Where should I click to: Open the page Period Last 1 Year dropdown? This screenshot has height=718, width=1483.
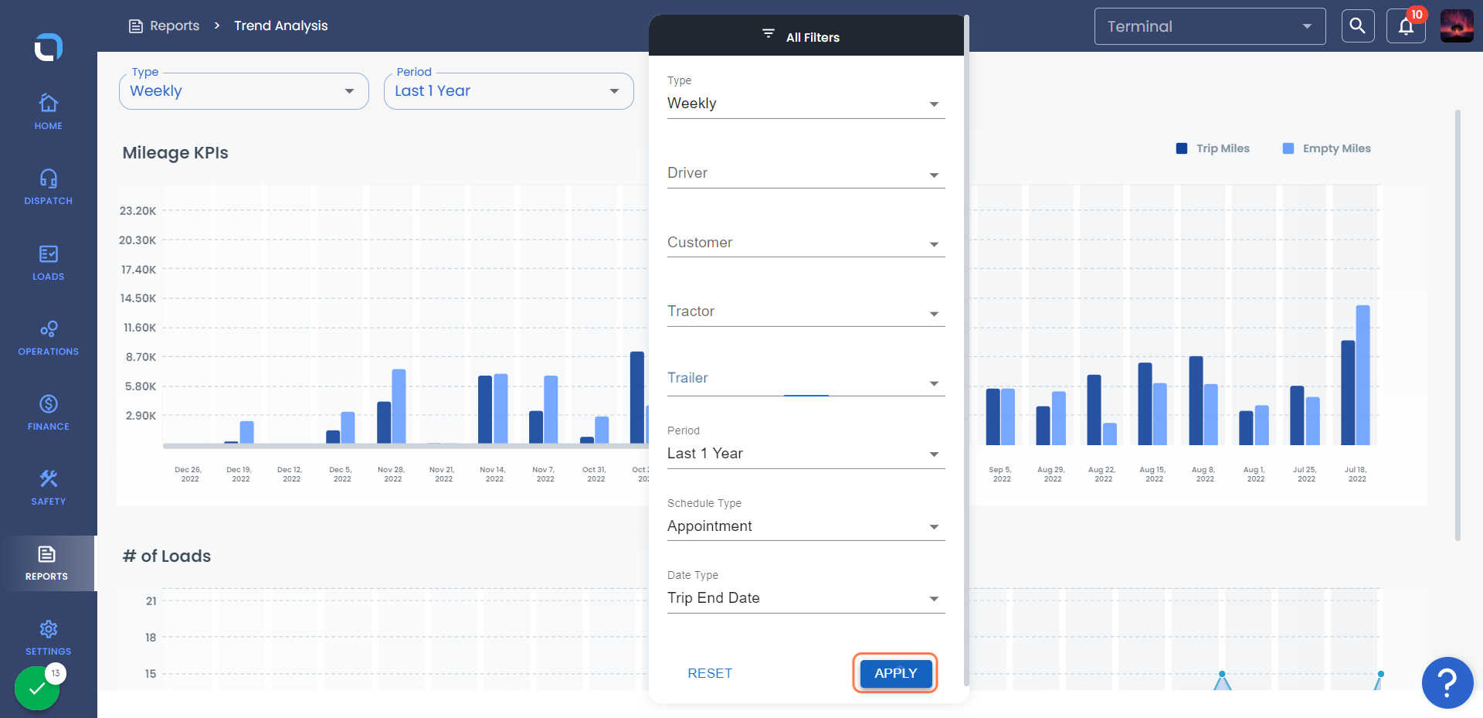pyautogui.click(x=509, y=91)
